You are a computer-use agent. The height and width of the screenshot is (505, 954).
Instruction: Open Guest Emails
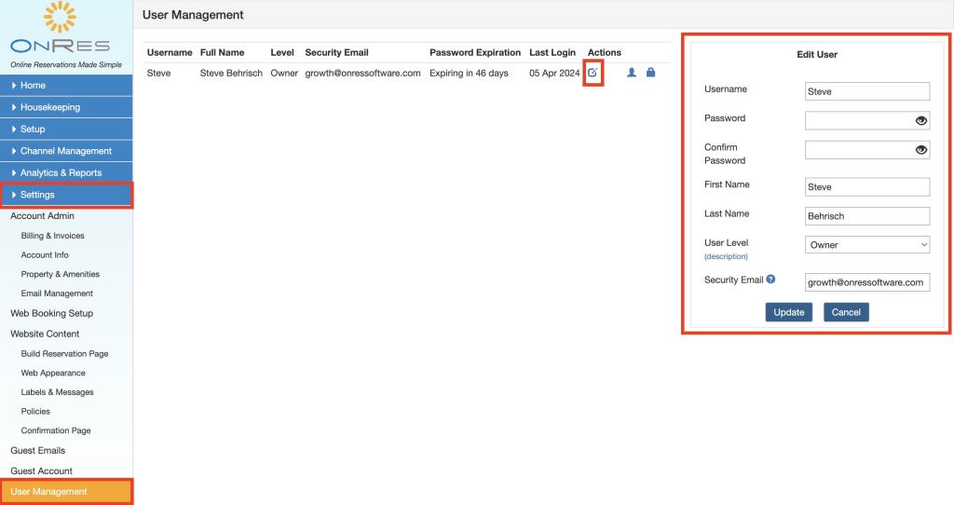[37, 451]
